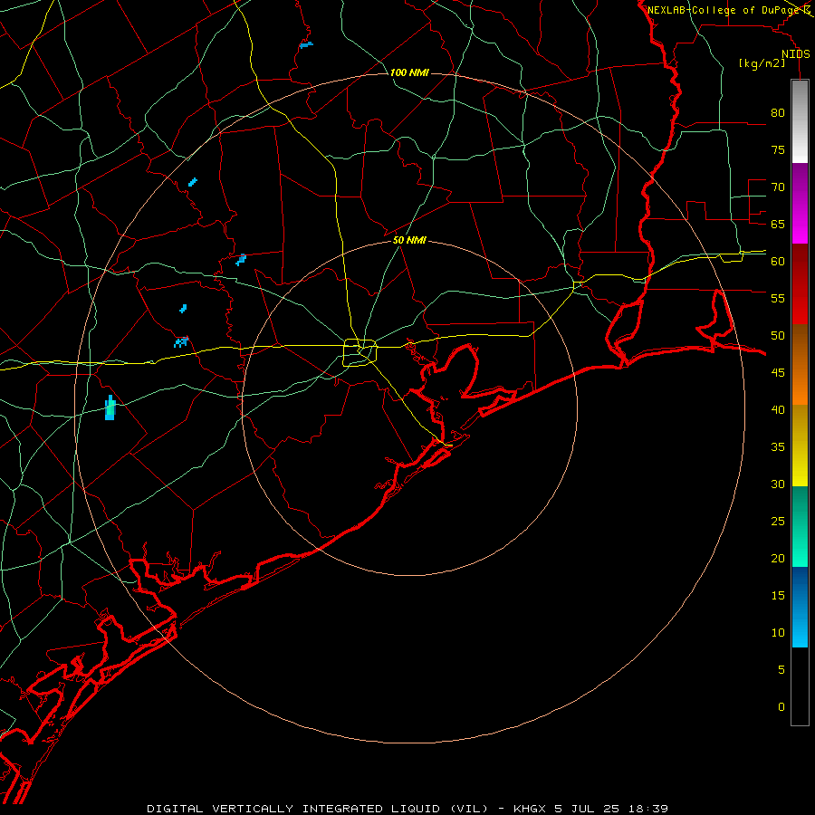Select the '25' value on the color scale
This screenshot has height=815, width=815.
pyautogui.click(x=778, y=522)
